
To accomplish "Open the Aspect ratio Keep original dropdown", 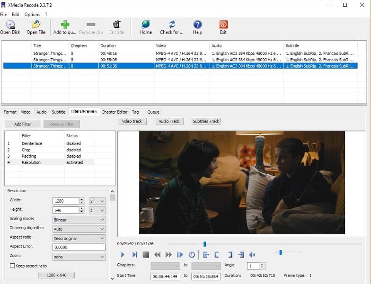I will (x=79, y=239).
